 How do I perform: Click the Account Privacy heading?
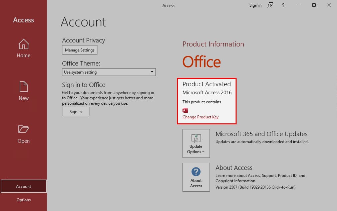84,40
